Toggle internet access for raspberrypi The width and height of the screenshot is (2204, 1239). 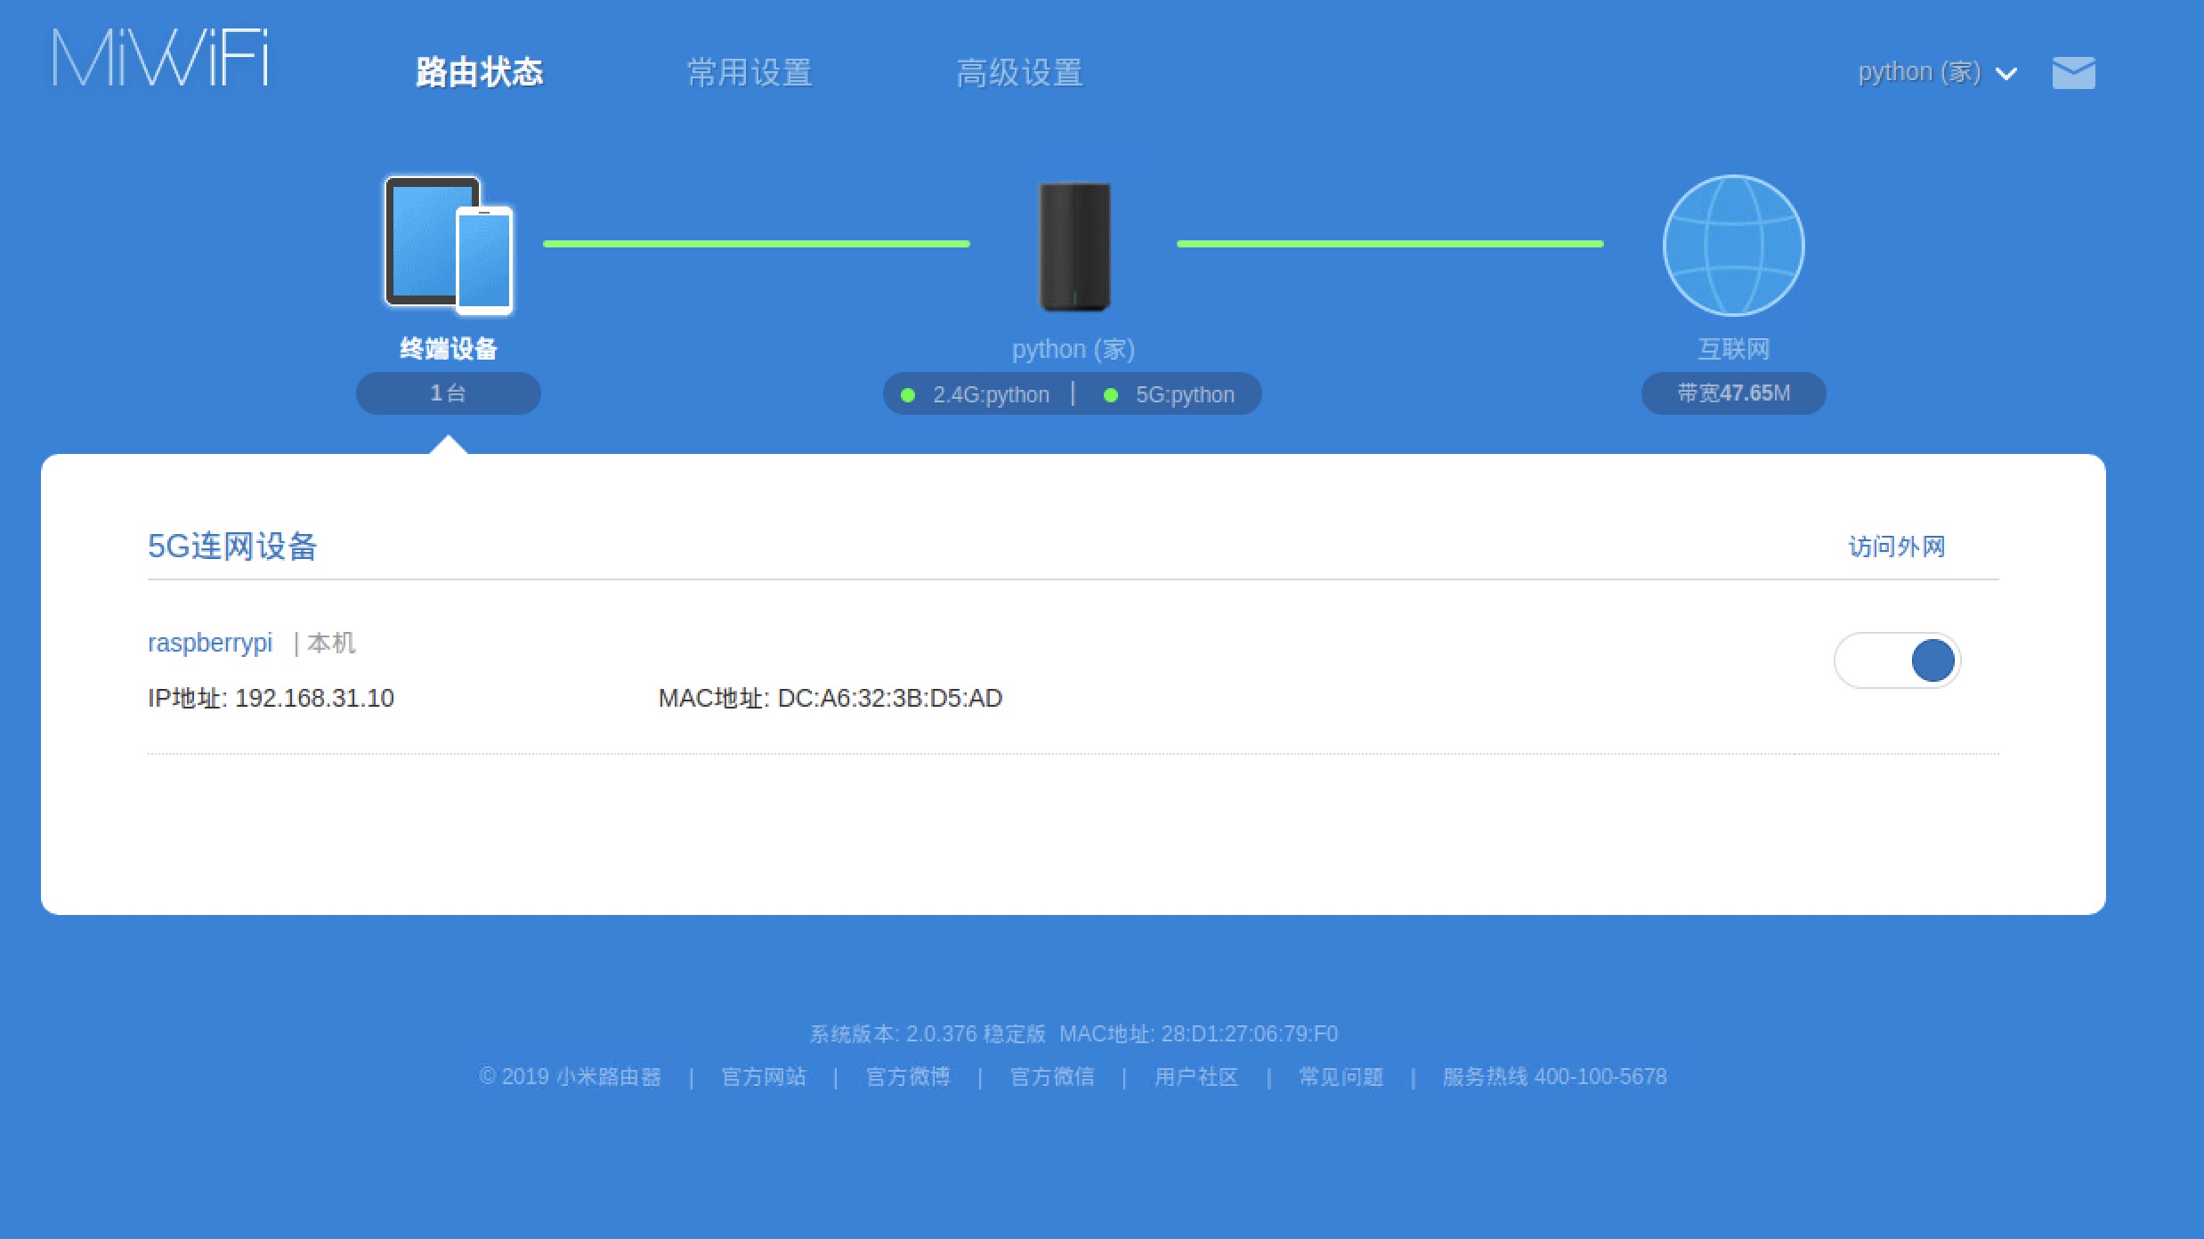(x=1897, y=660)
